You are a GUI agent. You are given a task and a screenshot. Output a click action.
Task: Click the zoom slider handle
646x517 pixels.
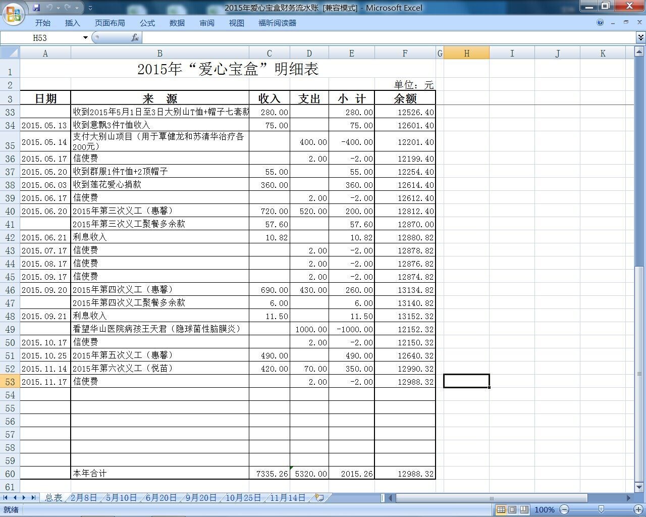pyautogui.click(x=601, y=509)
